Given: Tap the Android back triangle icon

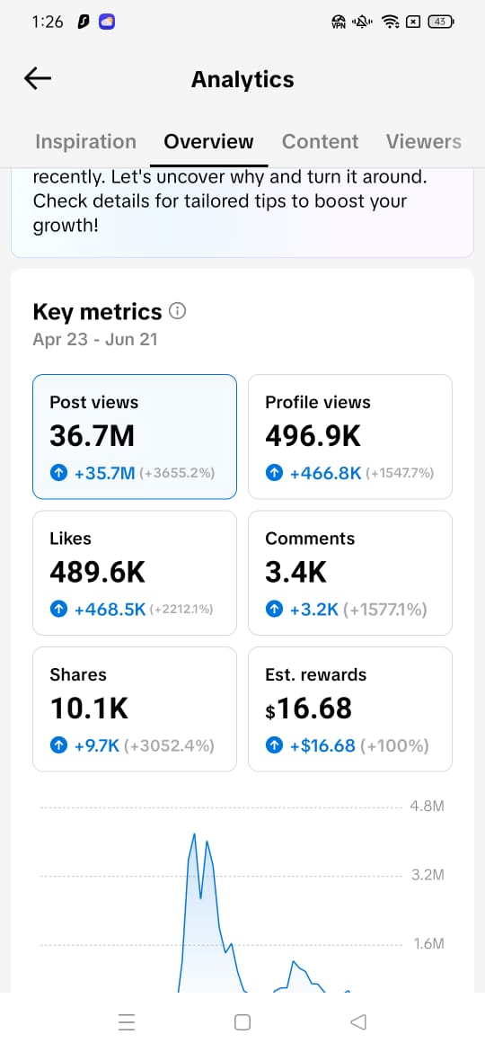Looking at the screenshot, I should pos(358,1021).
